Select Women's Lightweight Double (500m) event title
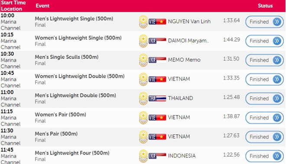This screenshot has height=164, width=286. click(80, 76)
